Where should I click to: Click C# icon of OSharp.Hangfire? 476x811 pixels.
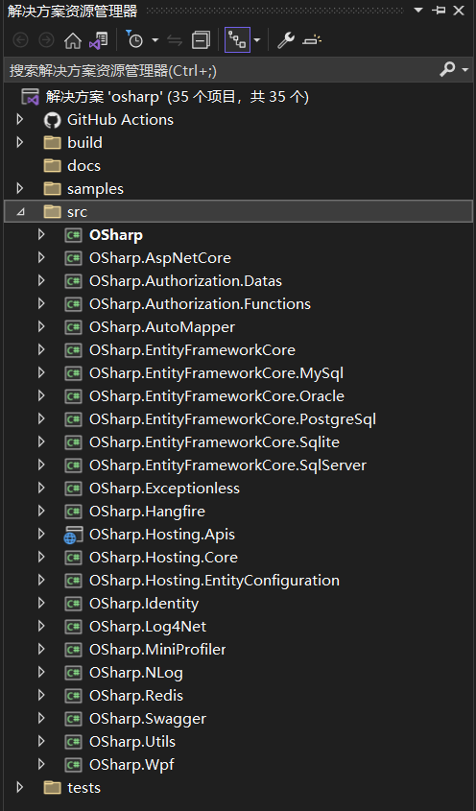point(73,511)
